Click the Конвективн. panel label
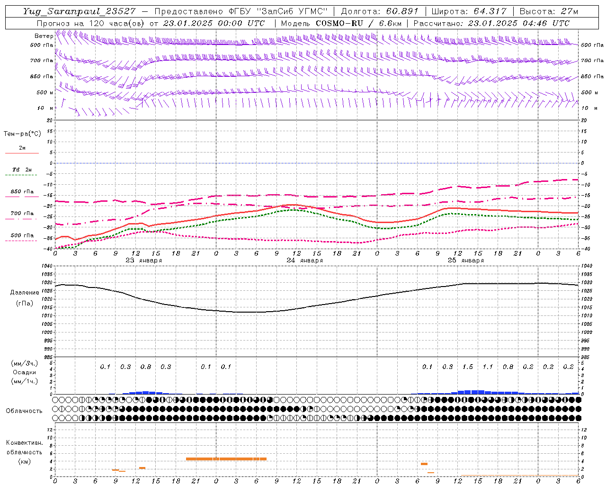The image size is (606, 485). [x=25, y=443]
